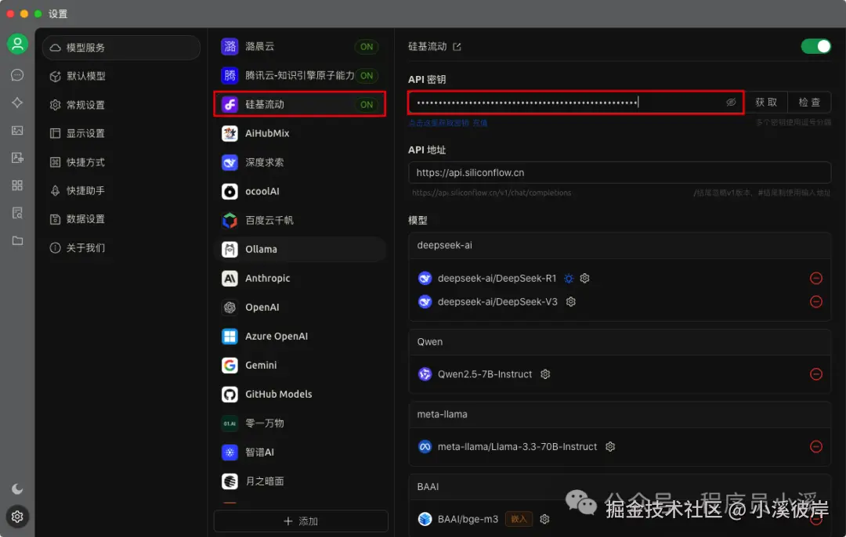
Task: Open settings gear for Qwen2.5-7B-Instruct
Action: tap(545, 374)
